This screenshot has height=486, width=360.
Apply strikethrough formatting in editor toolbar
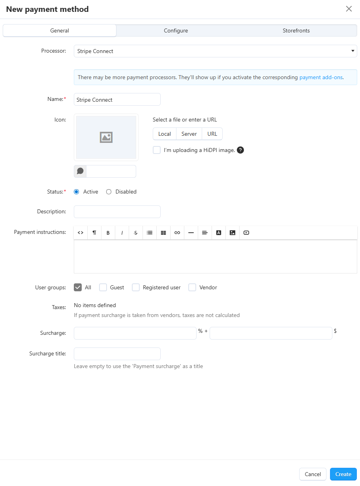coord(136,233)
